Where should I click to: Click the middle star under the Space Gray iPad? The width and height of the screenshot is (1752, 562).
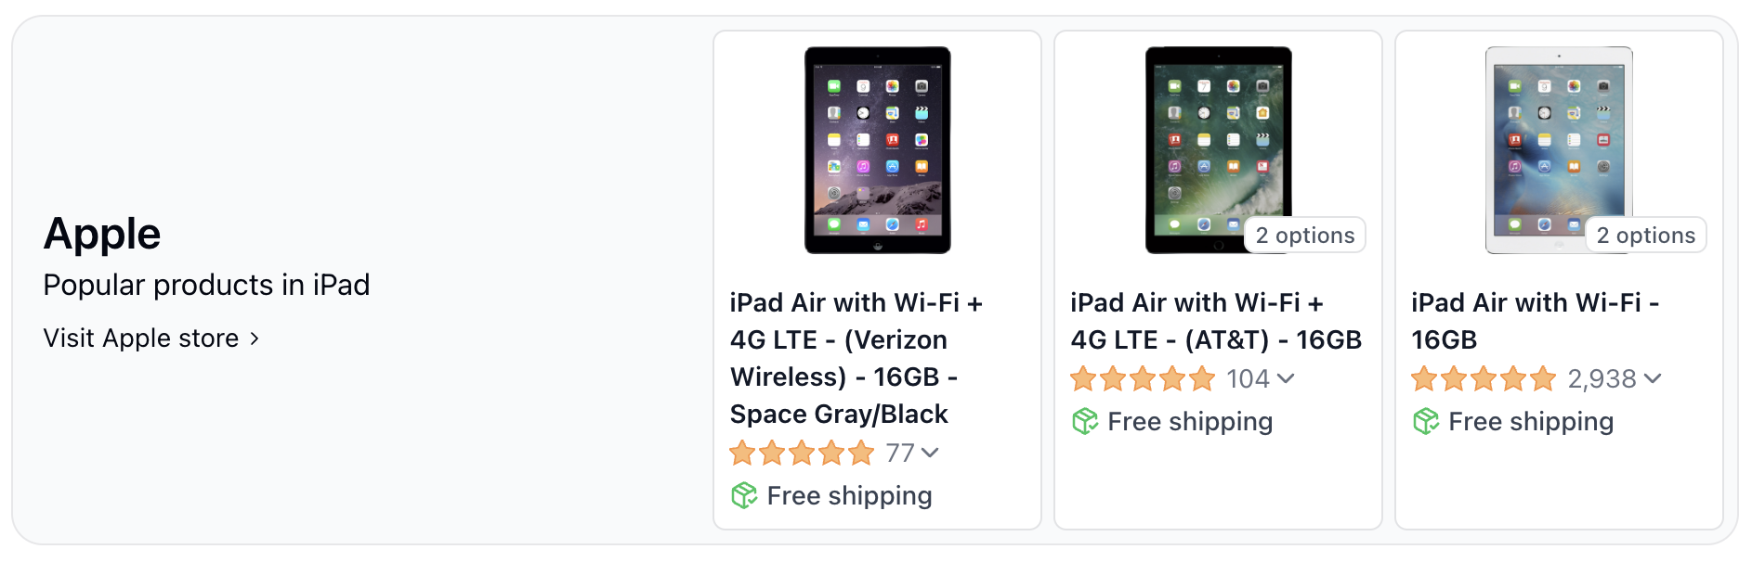point(802,453)
